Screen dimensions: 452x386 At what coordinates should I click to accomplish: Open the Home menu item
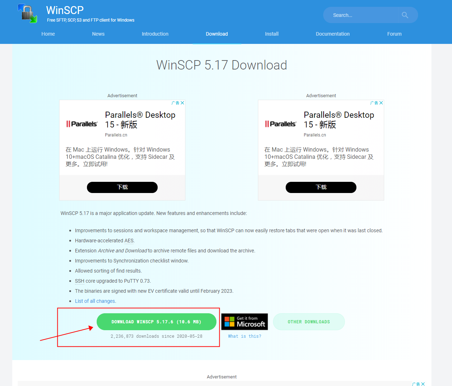48,34
